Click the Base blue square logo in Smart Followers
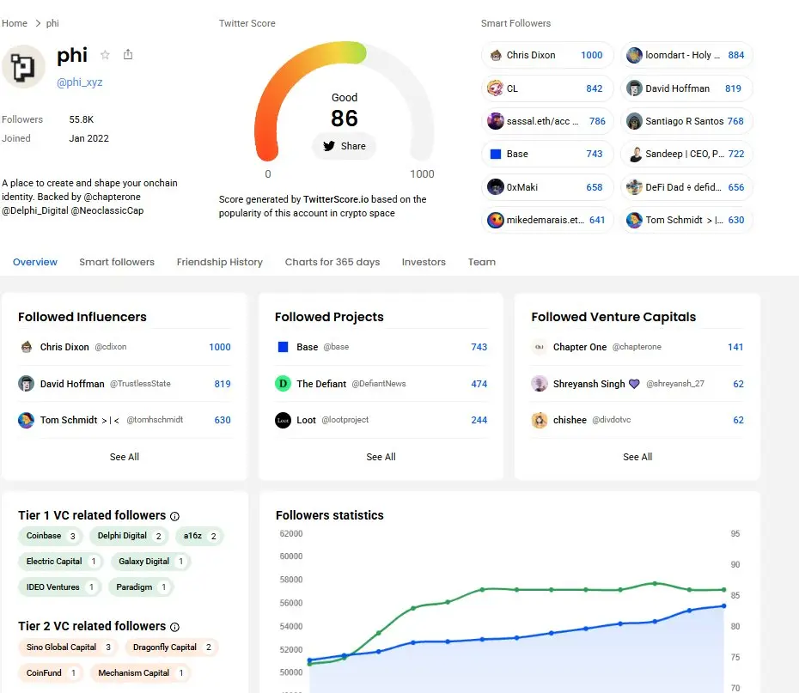The height and width of the screenshot is (693, 799). (x=496, y=154)
